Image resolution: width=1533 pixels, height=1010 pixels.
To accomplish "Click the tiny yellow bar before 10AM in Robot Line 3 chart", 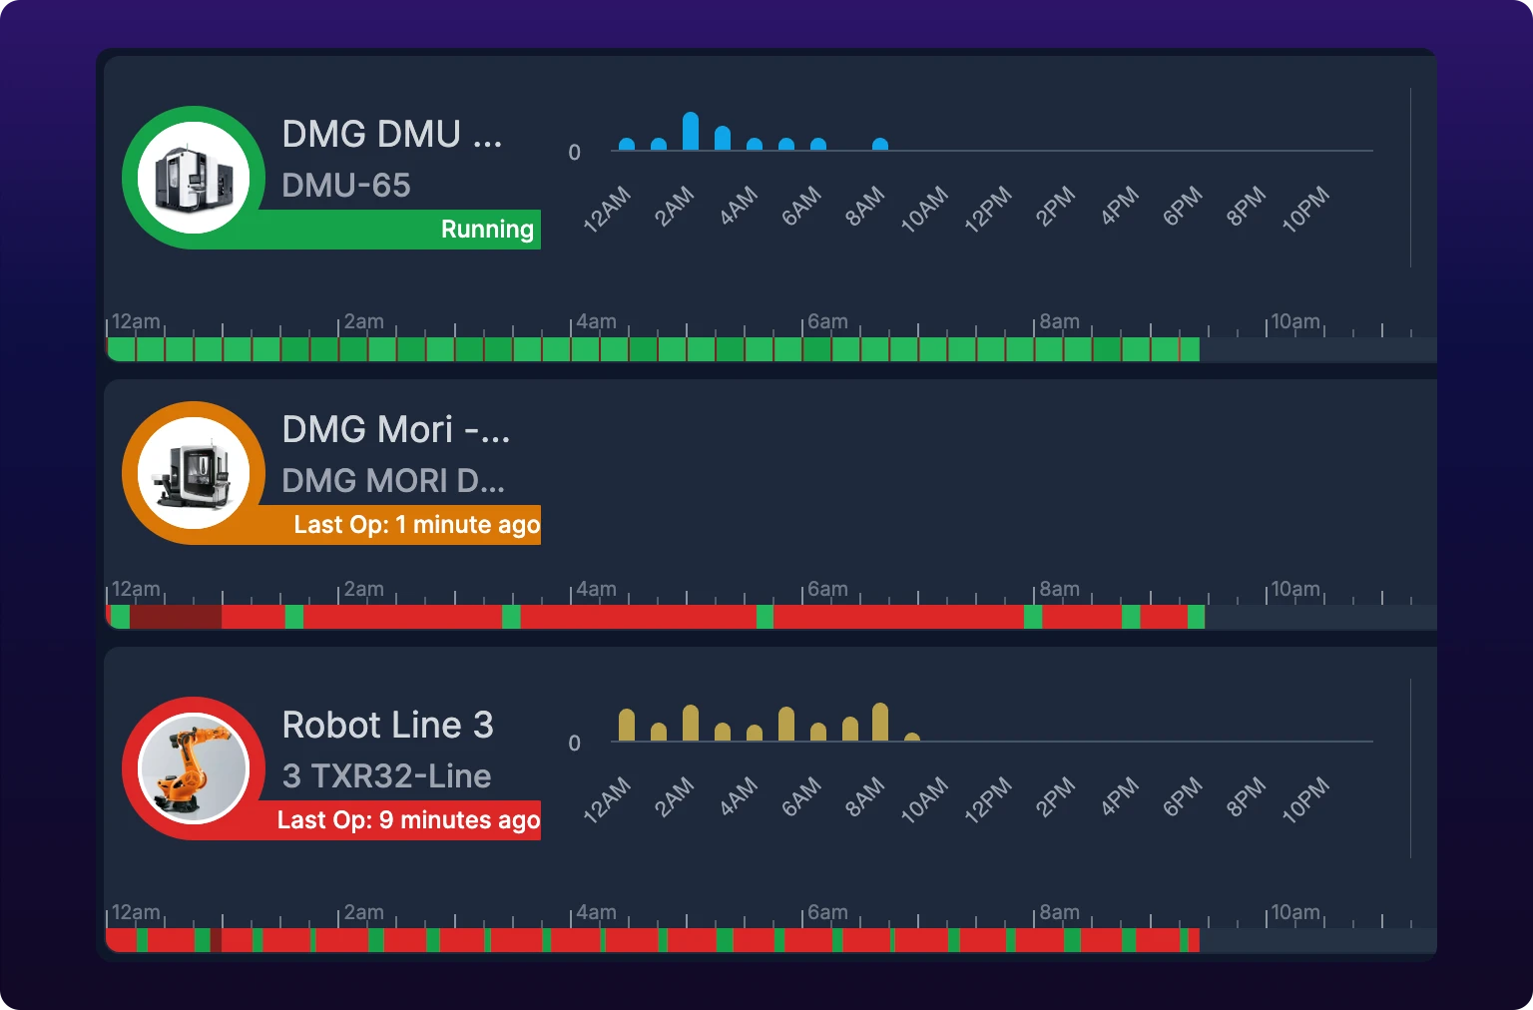I will click(x=912, y=738).
